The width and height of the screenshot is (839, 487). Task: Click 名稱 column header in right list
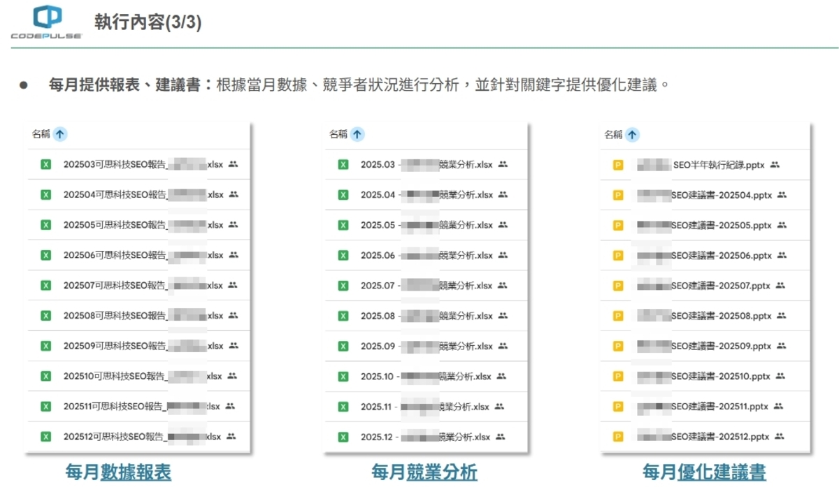click(x=613, y=134)
